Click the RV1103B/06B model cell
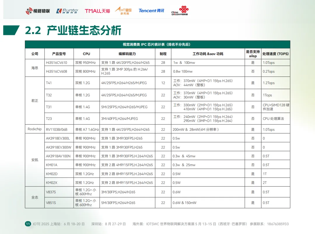Image resolution: width=315 pixels, height=234 pixels. [x=59, y=130]
